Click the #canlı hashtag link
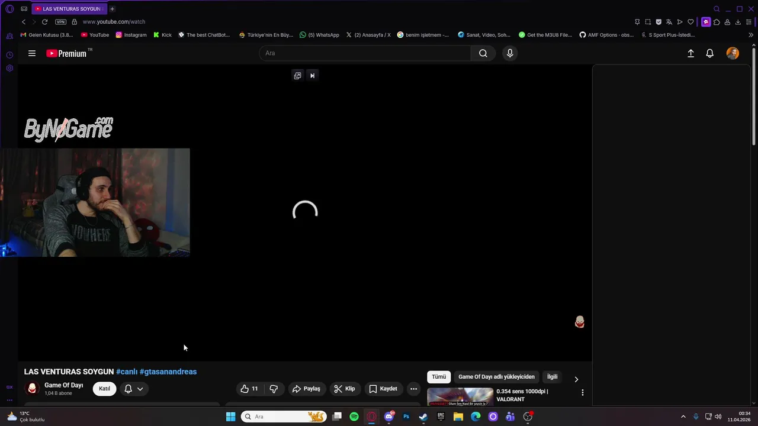The width and height of the screenshot is (758, 426). 127,372
